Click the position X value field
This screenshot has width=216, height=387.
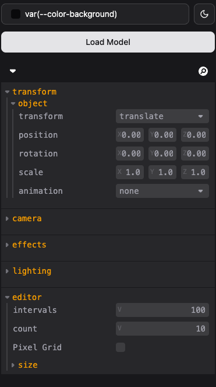(130, 135)
